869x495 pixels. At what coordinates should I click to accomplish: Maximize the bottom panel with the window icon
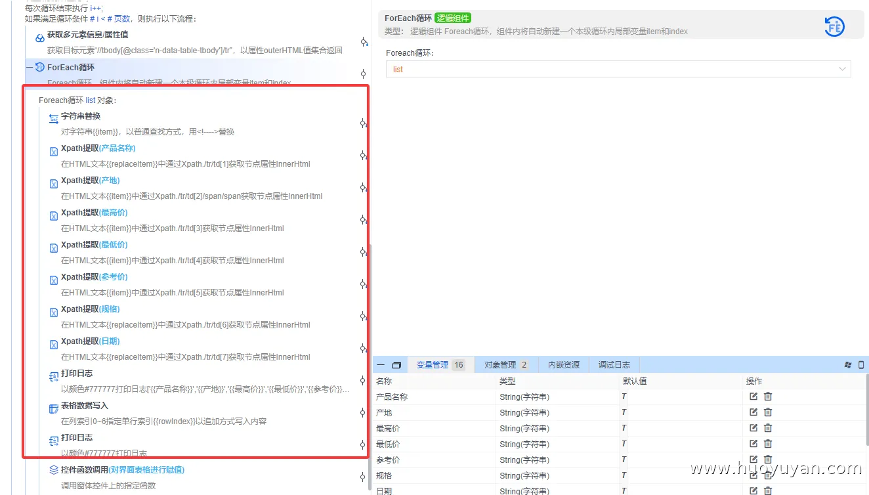pyautogui.click(x=396, y=365)
